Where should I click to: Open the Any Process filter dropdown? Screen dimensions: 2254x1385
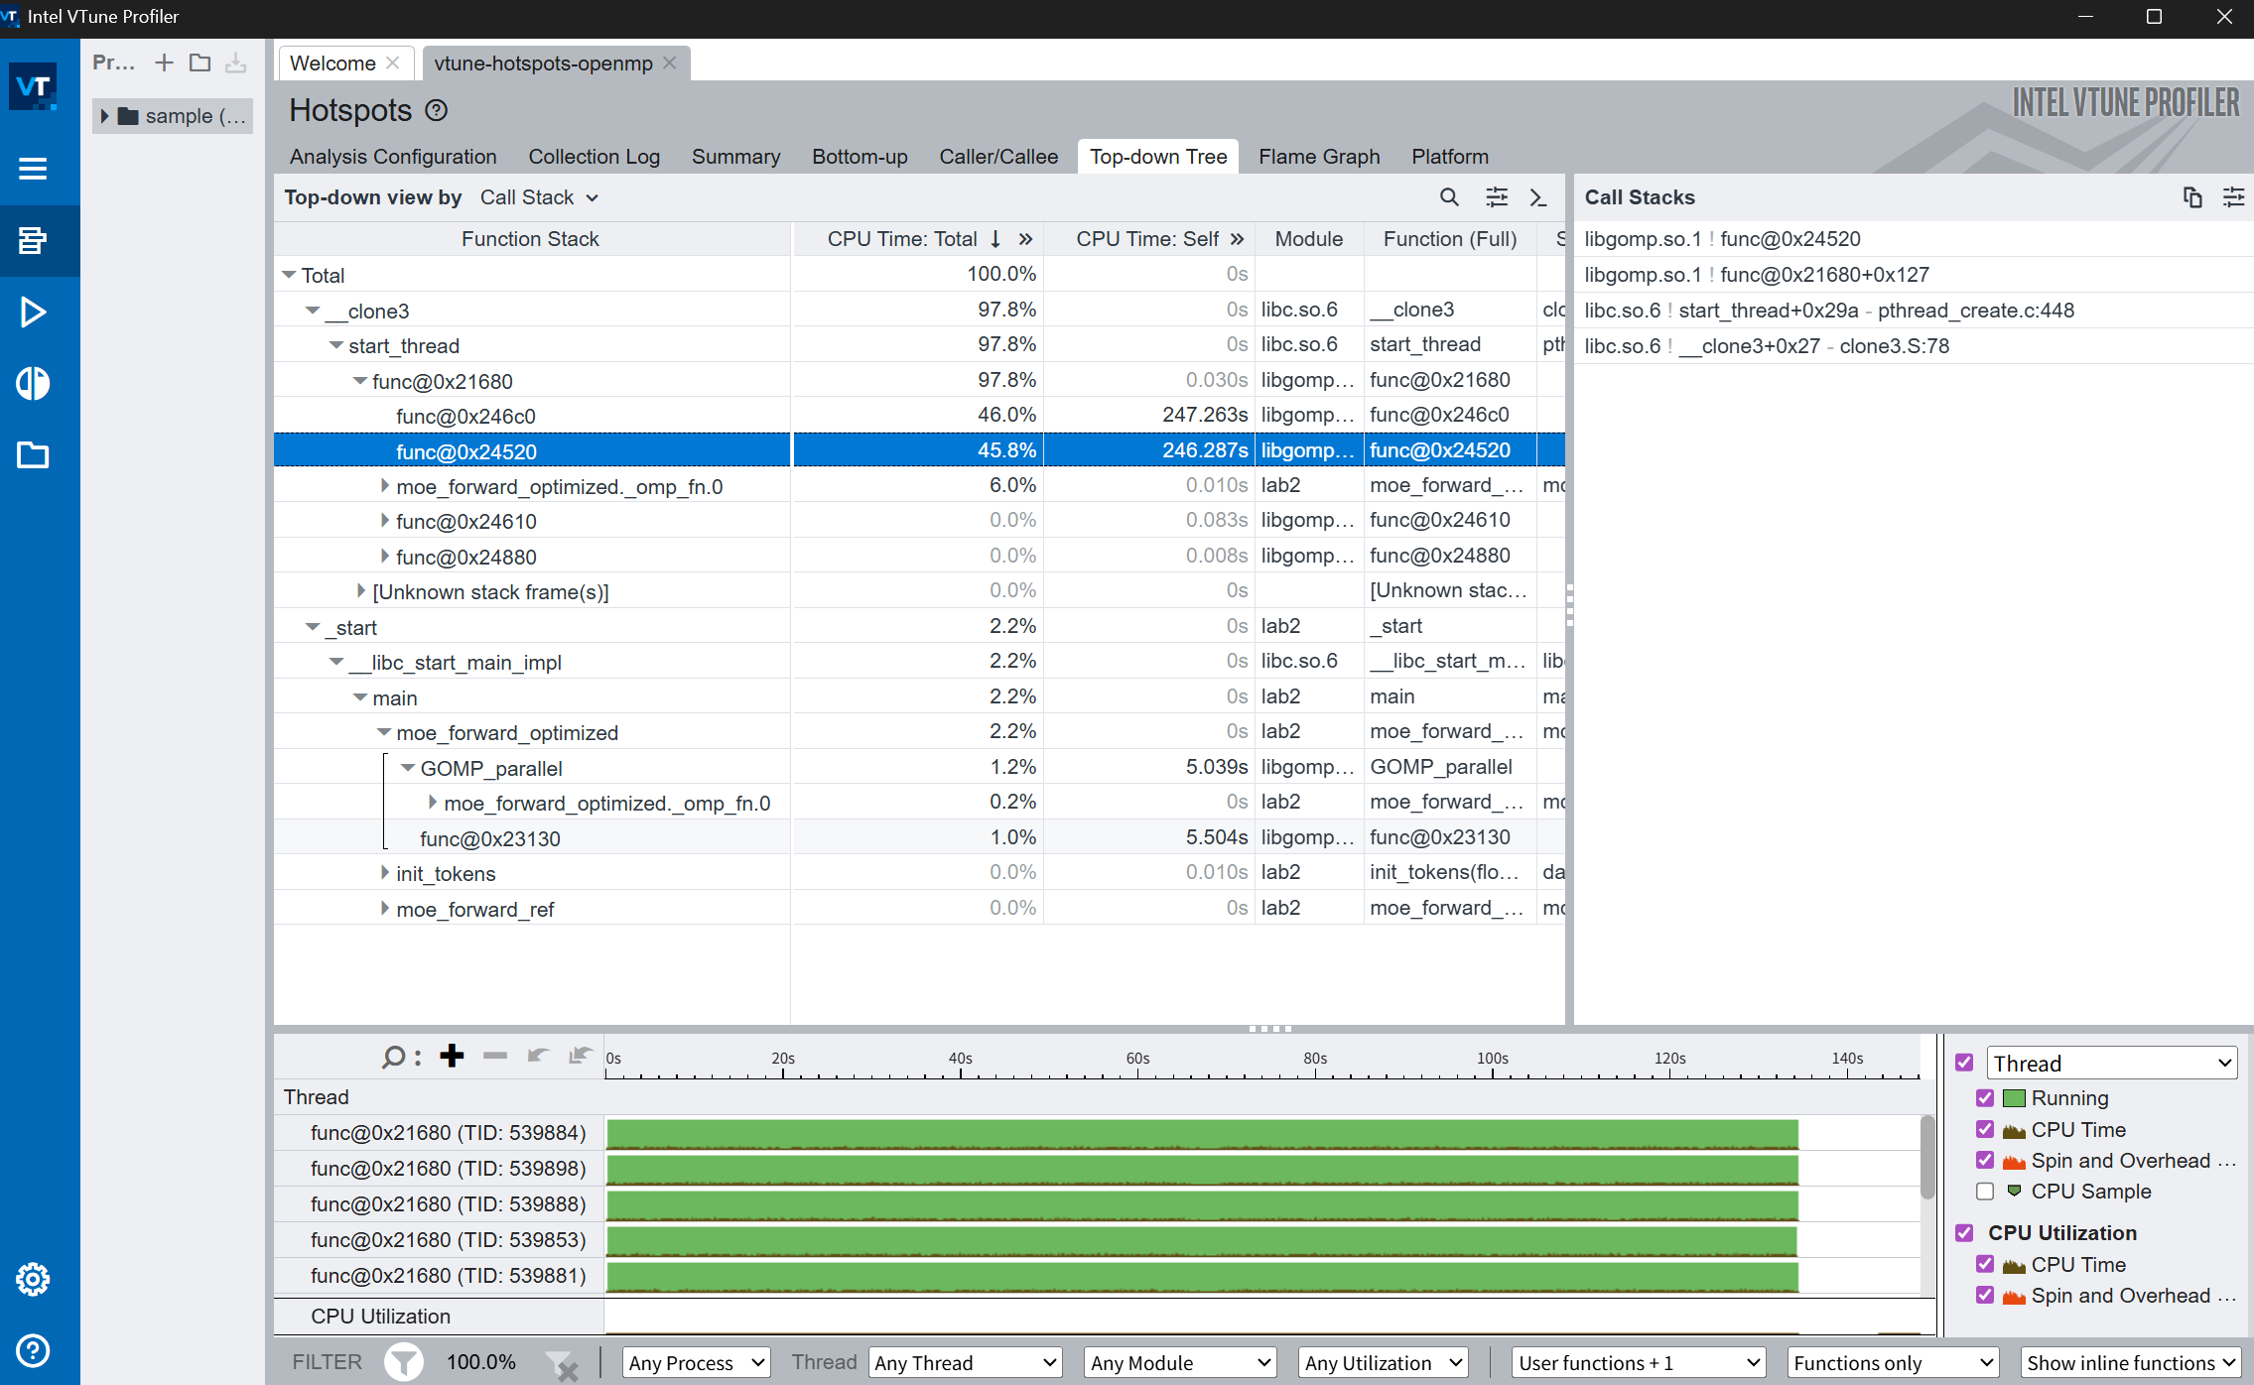697,1362
